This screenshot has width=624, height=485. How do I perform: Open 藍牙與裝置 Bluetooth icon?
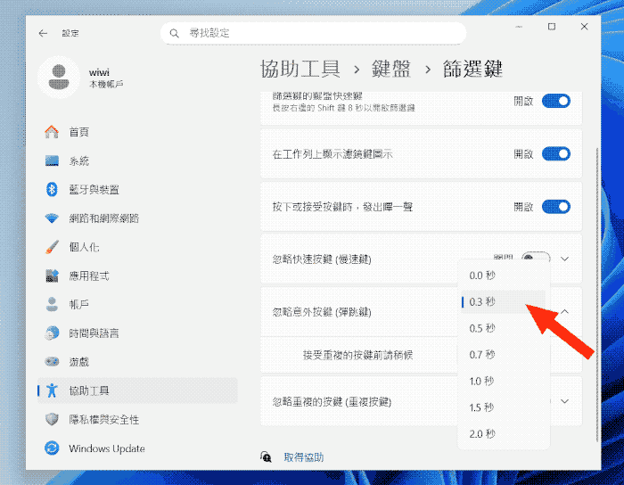point(53,190)
